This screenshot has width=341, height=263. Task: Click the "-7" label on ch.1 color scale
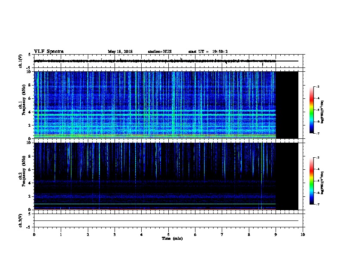[x=317, y=133]
